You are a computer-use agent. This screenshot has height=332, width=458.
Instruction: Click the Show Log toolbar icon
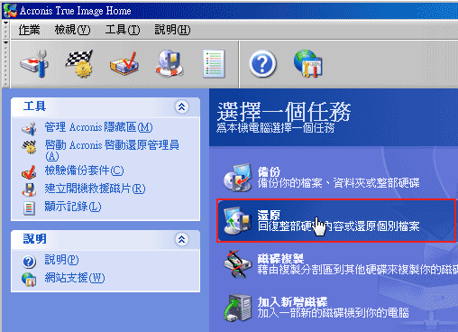pyautogui.click(x=214, y=64)
